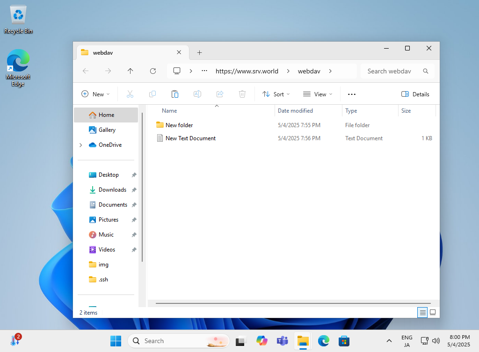Click the horizontal scrollbar in file list
479x352 pixels.
tap(293, 303)
